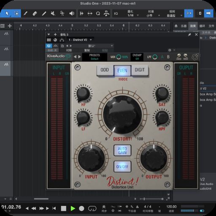Open the Snap adaptive dropdown
Viewport: 216px width, 216px height.
click(174, 13)
